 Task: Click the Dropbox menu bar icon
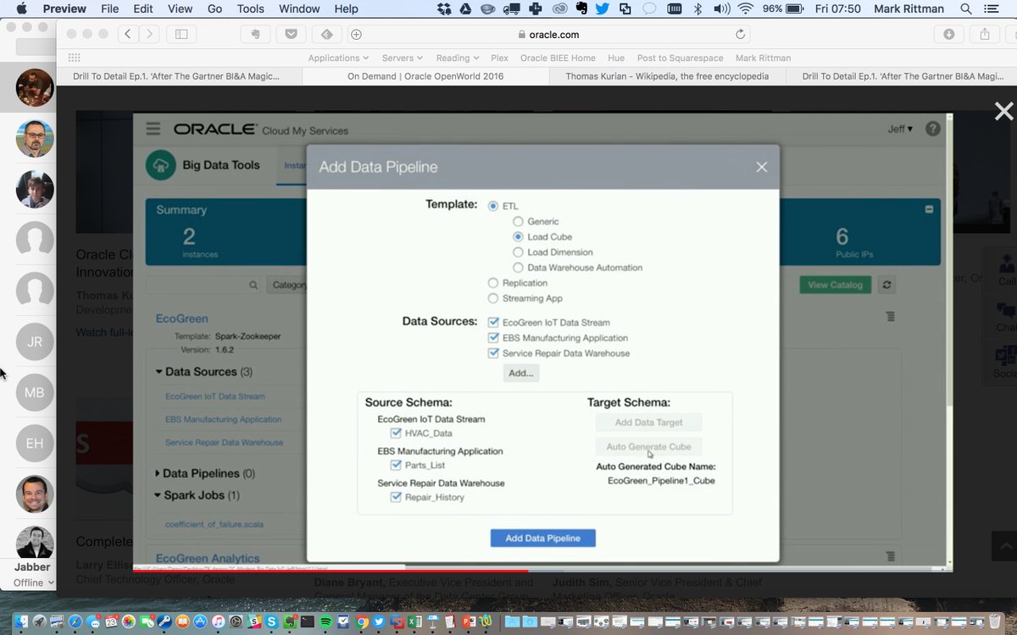(444, 8)
